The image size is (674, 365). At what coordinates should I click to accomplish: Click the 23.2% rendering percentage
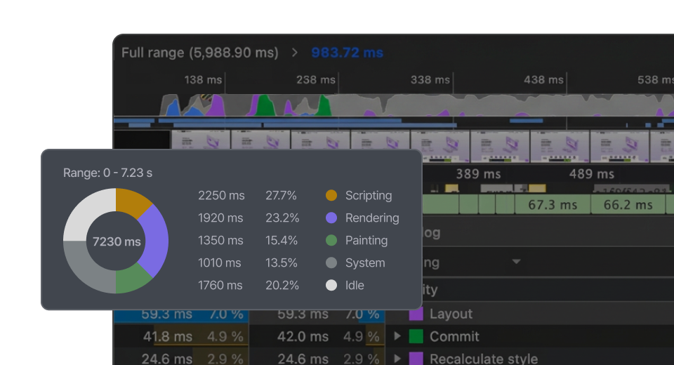click(282, 218)
